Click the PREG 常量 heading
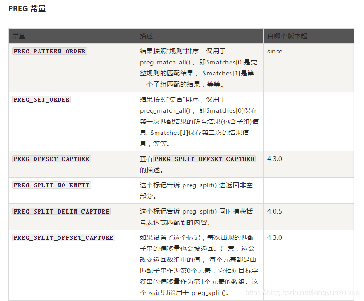 point(27,9)
